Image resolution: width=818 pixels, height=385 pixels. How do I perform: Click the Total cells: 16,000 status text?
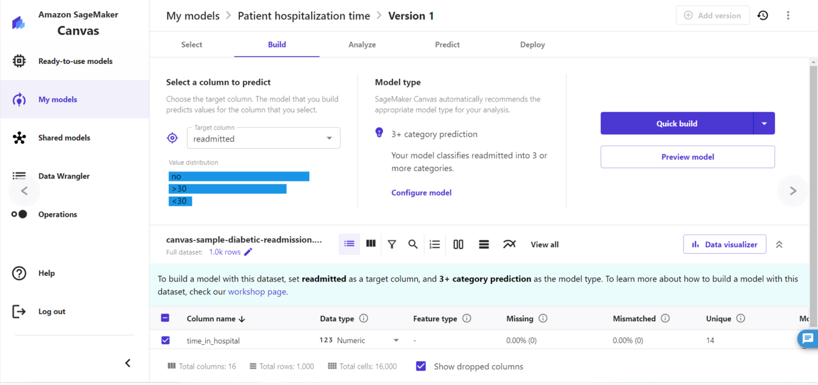click(x=362, y=366)
